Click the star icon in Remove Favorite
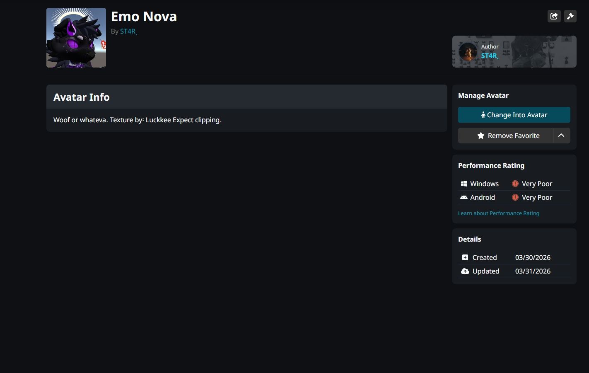The height and width of the screenshot is (373, 589). click(481, 136)
